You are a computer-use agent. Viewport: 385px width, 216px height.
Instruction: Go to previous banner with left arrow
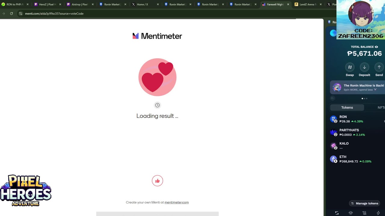click(333, 98)
